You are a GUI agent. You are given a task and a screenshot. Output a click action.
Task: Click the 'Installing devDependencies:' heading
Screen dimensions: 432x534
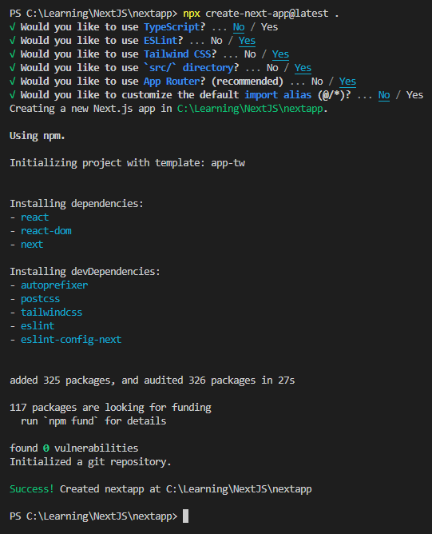tap(85, 272)
